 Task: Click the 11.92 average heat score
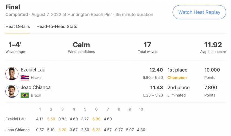pos(213,45)
